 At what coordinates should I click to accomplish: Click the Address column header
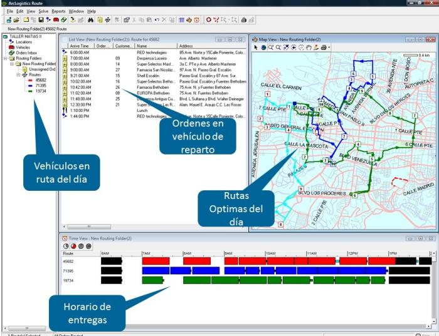tap(186, 46)
